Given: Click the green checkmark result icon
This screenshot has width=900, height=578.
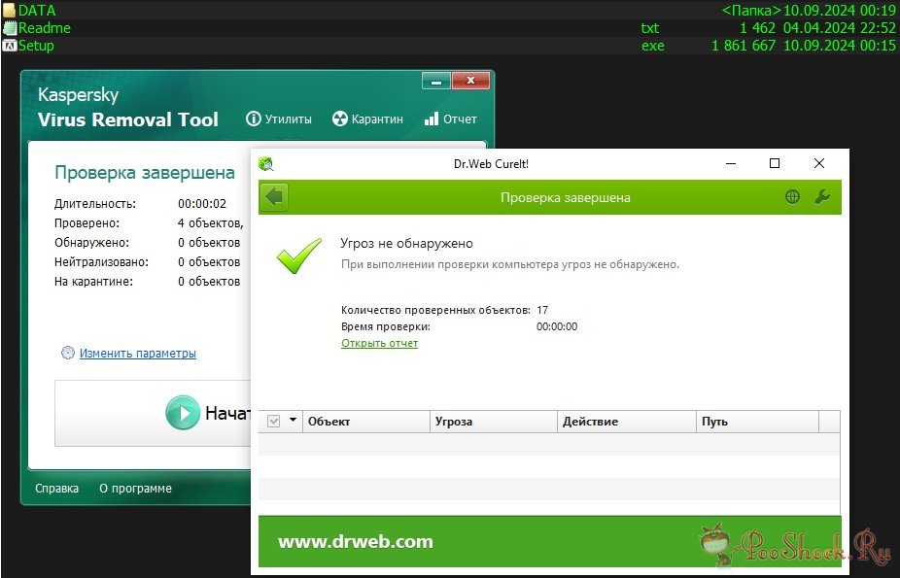Looking at the screenshot, I should pyautogui.click(x=299, y=255).
